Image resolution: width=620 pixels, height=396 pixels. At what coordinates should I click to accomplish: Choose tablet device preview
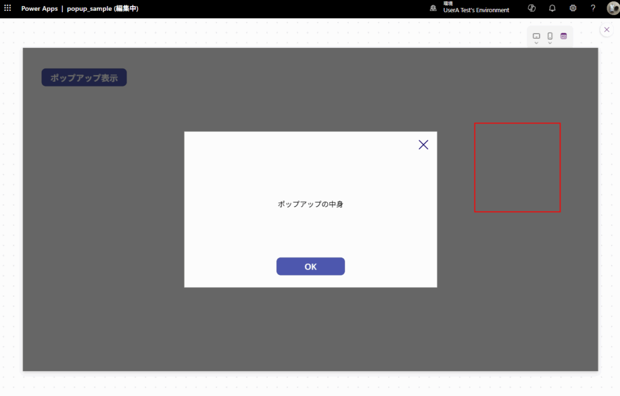536,36
